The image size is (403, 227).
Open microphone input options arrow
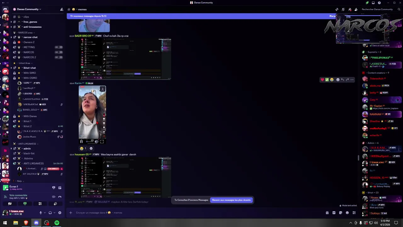[45, 213]
